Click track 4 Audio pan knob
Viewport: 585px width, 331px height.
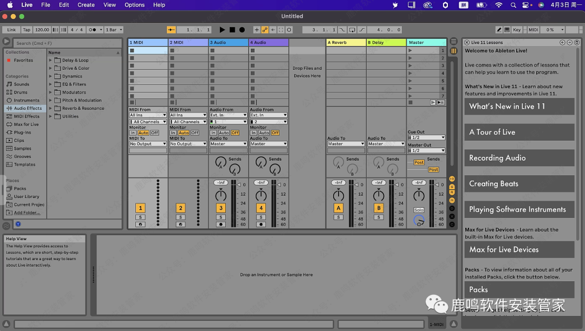coord(261,195)
